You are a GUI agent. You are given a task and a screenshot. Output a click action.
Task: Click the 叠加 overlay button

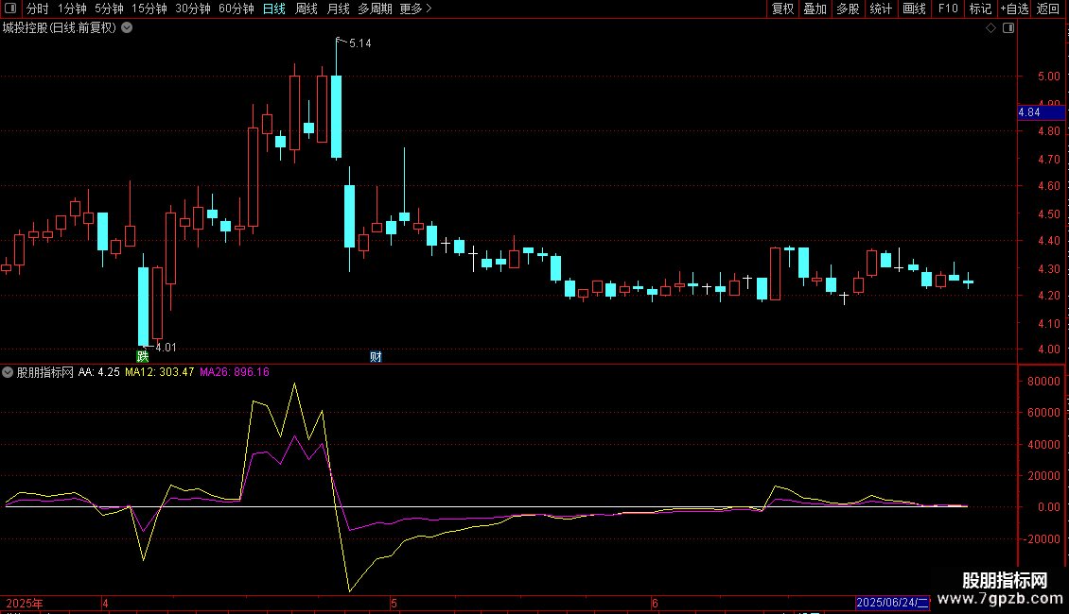click(x=815, y=9)
